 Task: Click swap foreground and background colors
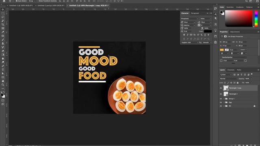click(4, 92)
